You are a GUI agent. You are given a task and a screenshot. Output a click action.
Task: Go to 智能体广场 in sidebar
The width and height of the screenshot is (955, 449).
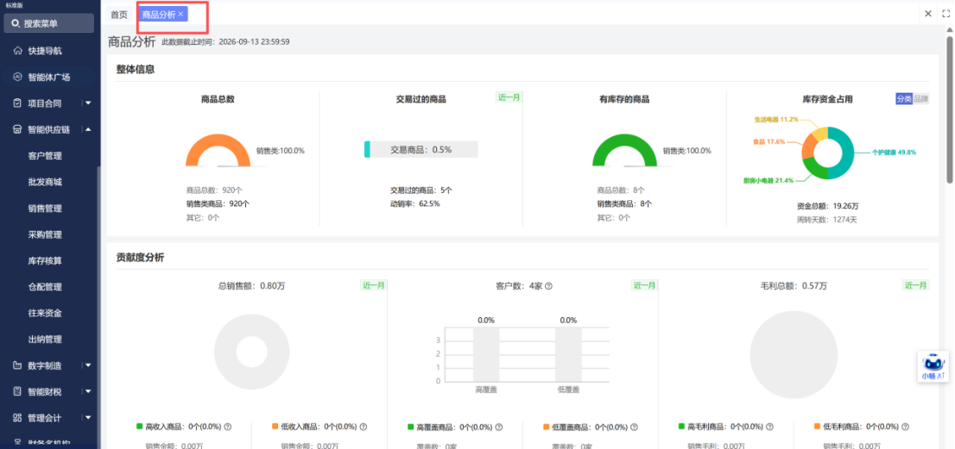tap(48, 78)
